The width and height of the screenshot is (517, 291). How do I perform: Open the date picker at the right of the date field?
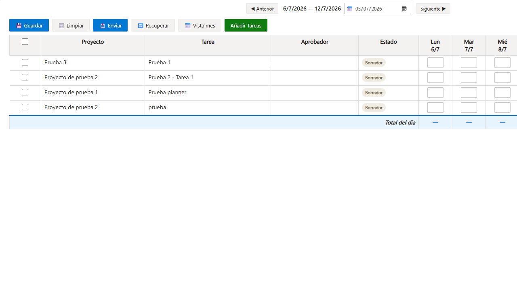(x=404, y=8)
